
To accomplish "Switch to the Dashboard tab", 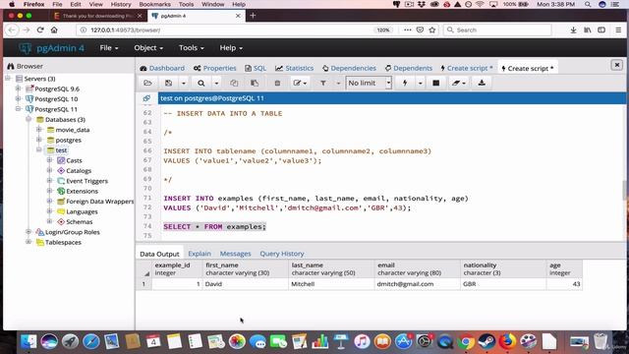I will [x=162, y=68].
